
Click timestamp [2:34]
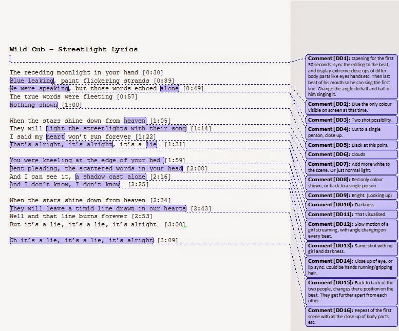click(x=161, y=201)
